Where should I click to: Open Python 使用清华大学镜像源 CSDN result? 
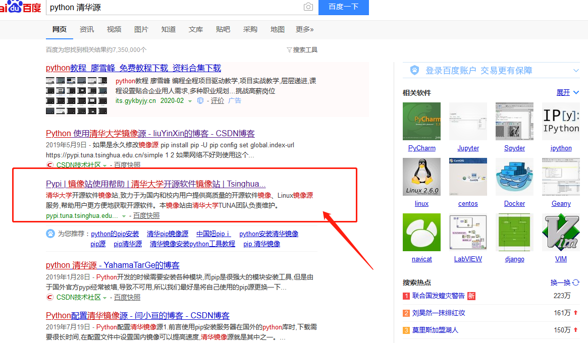click(150, 134)
